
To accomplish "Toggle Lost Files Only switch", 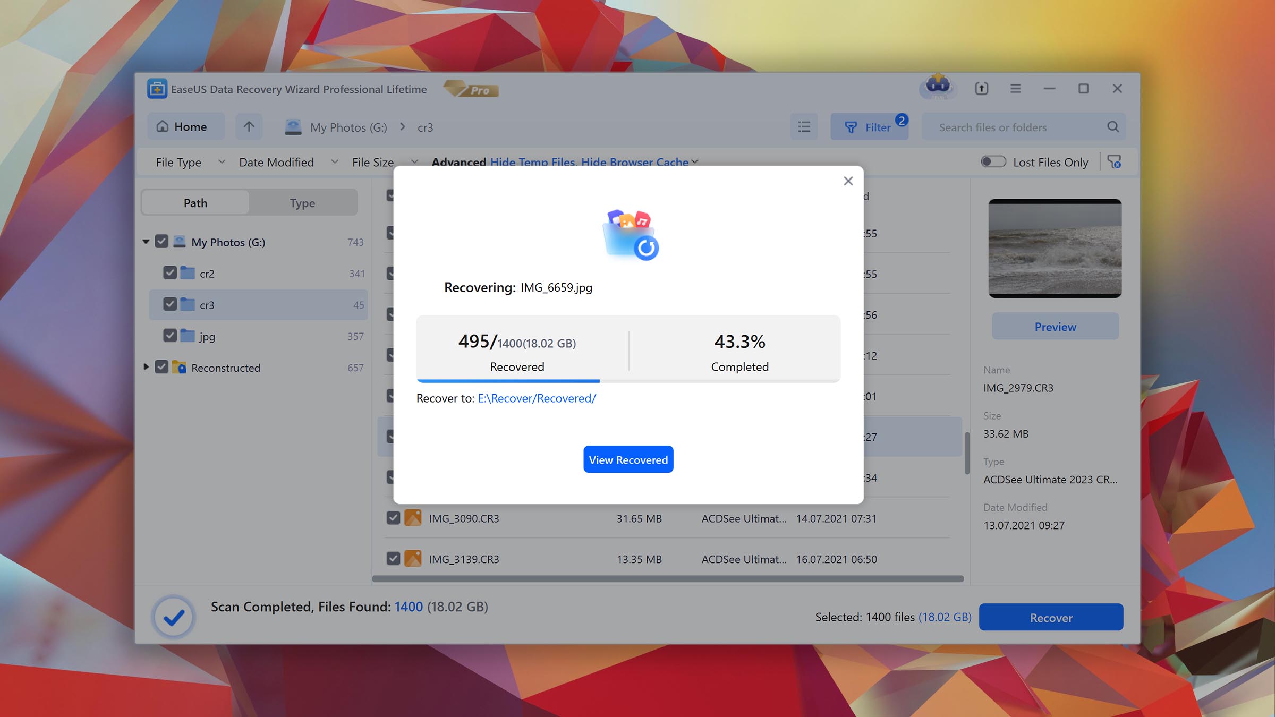I will [x=993, y=161].
